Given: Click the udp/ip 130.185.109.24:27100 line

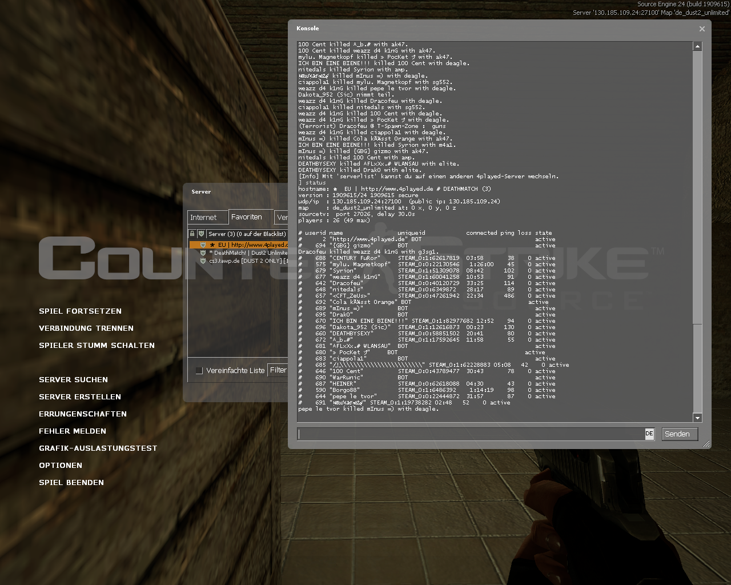Looking at the screenshot, I should click(x=399, y=202).
